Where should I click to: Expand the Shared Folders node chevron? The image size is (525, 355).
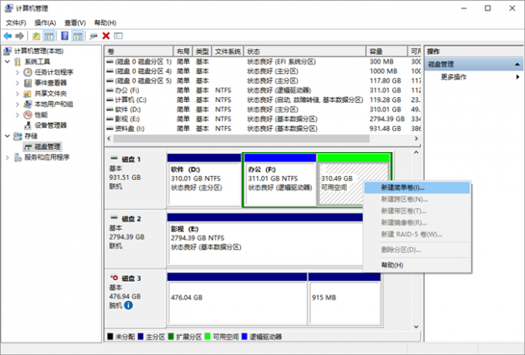coord(18,93)
